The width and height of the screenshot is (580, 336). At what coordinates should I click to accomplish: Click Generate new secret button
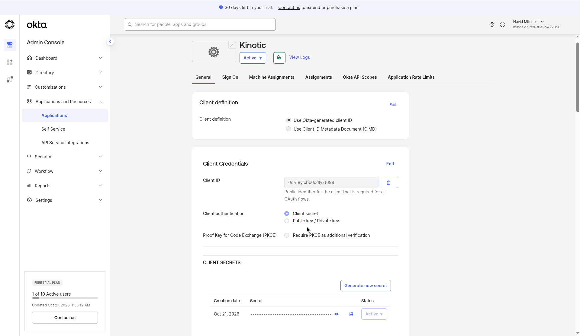366,286
